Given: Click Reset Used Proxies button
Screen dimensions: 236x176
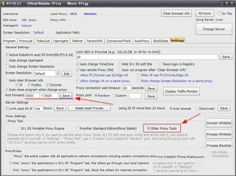Looking at the screenshot, I should pos(88,108).
